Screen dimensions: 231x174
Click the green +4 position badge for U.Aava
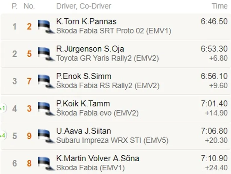tap(3, 135)
